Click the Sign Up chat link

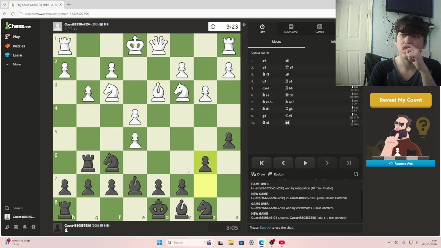pyautogui.click(x=265, y=228)
